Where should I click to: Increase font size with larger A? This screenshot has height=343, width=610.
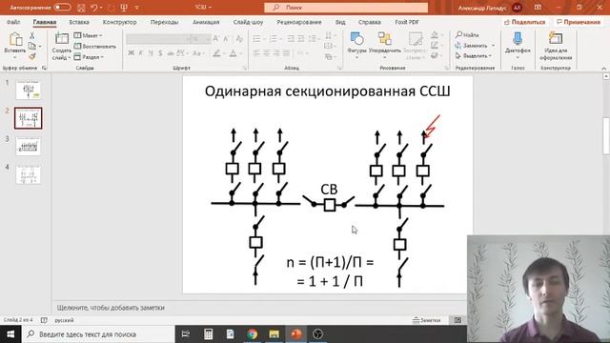point(216,38)
